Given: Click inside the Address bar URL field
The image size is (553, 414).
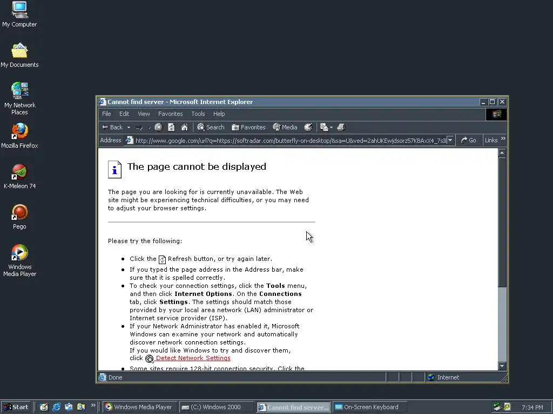Looking at the screenshot, I should [x=291, y=141].
